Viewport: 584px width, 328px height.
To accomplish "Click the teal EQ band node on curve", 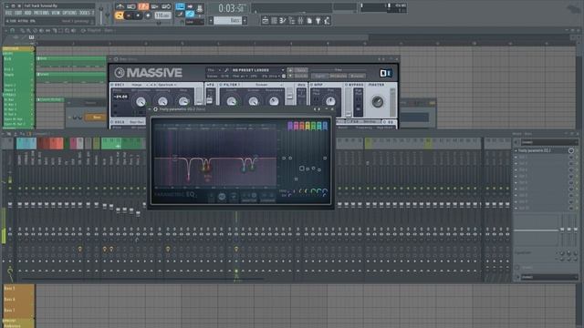I will [x=244, y=169].
